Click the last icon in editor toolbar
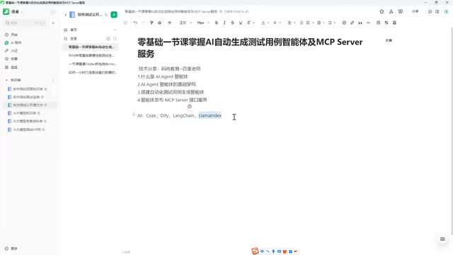453x255 pixels. pos(394,23)
